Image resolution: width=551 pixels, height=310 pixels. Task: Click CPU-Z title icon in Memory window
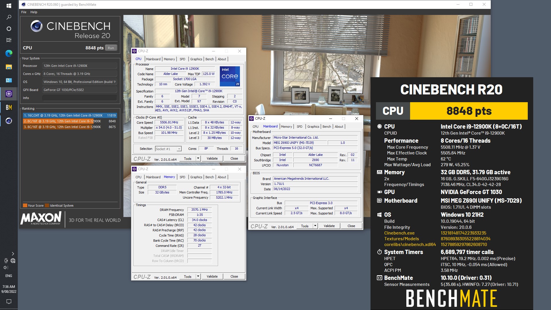(134, 169)
